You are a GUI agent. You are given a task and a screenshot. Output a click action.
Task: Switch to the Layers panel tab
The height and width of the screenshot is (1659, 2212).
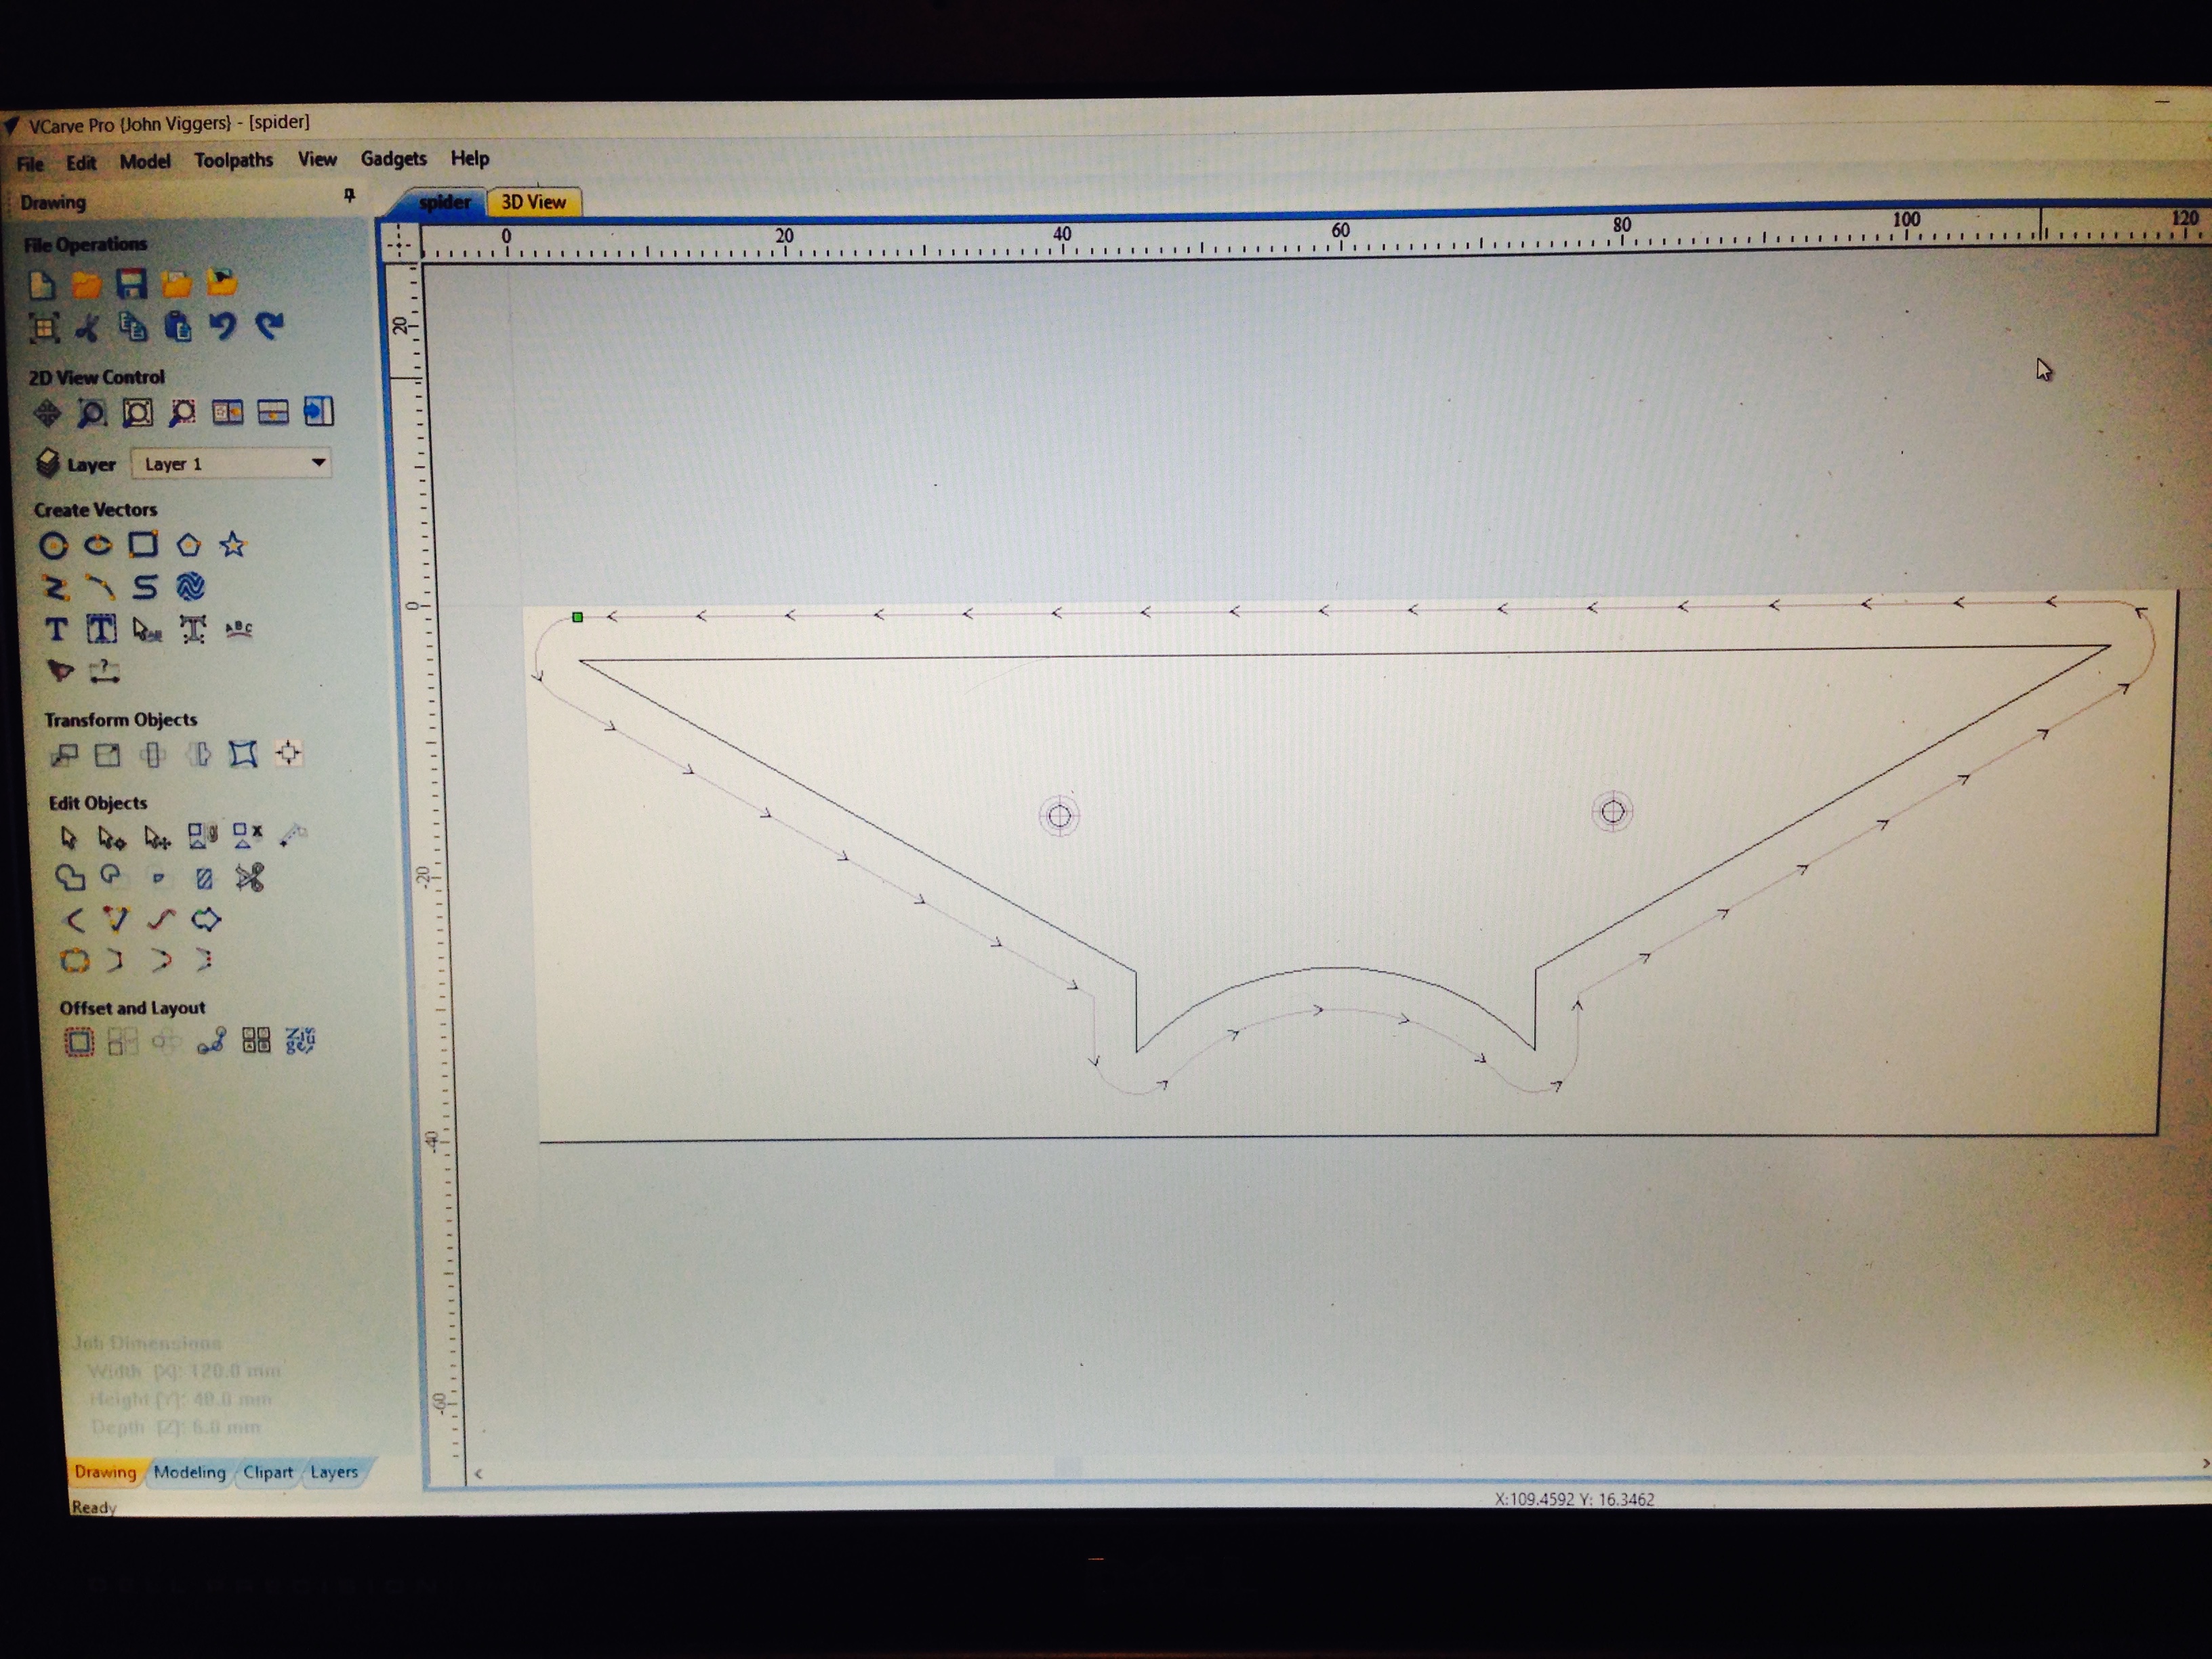[x=333, y=1471]
